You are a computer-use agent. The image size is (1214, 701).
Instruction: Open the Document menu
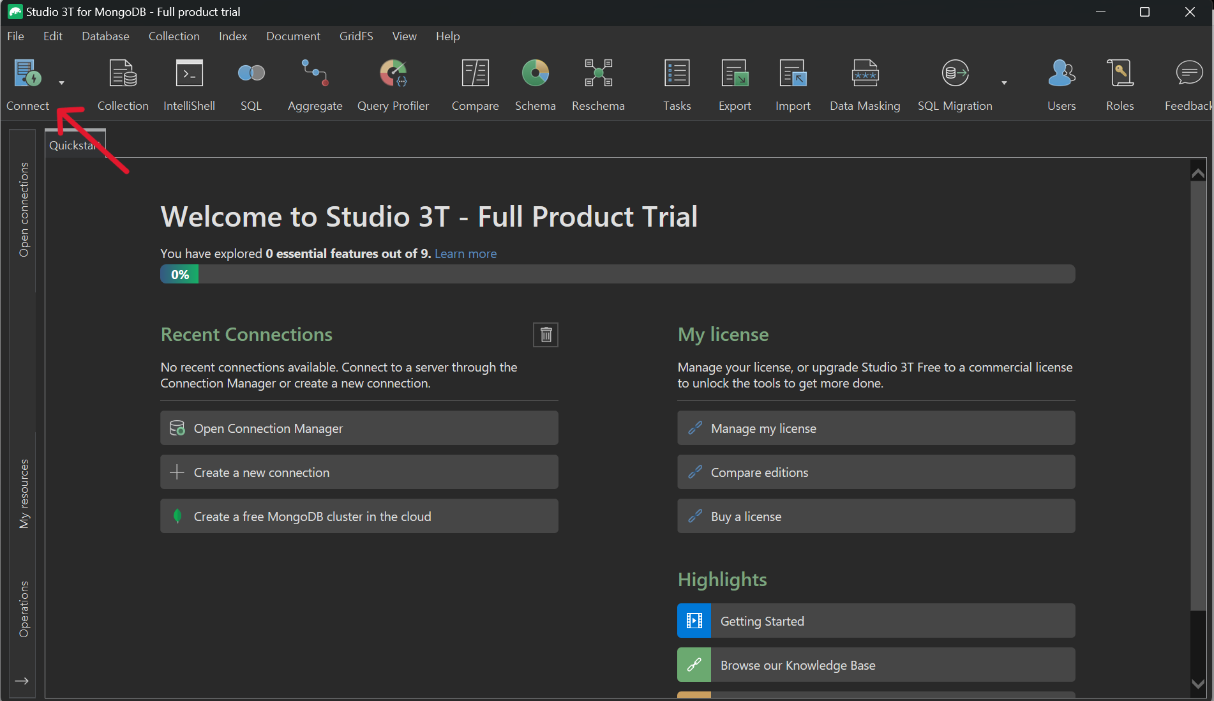(x=293, y=36)
